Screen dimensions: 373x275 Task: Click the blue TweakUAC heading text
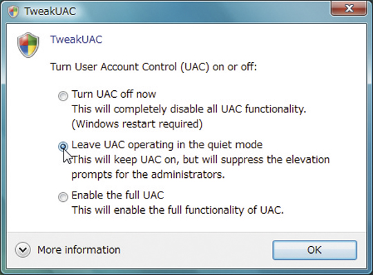[x=76, y=39]
